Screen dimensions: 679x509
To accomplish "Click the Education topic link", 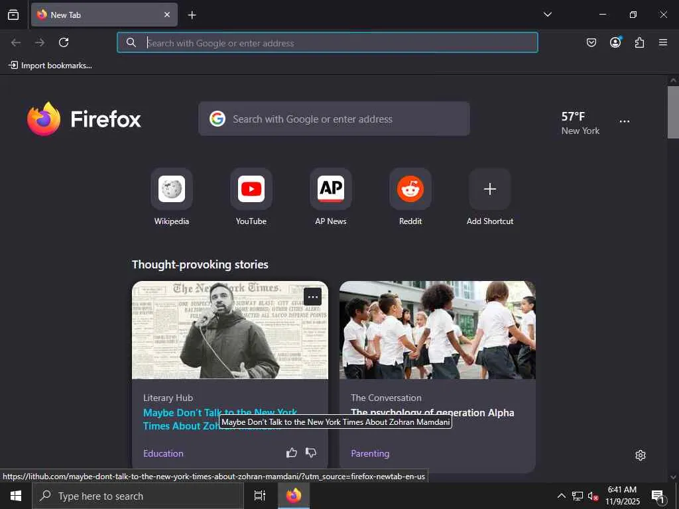I will coord(163,453).
